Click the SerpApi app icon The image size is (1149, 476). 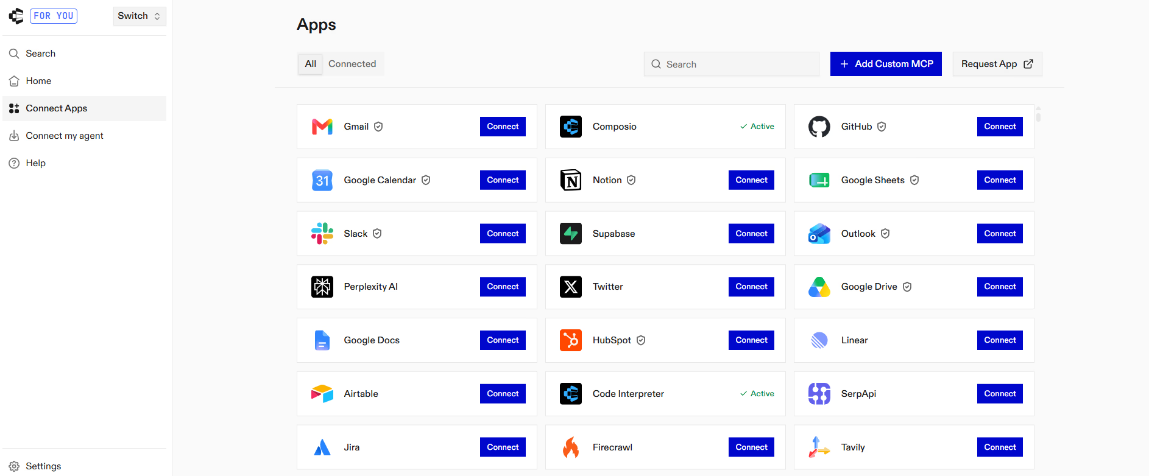pos(819,394)
